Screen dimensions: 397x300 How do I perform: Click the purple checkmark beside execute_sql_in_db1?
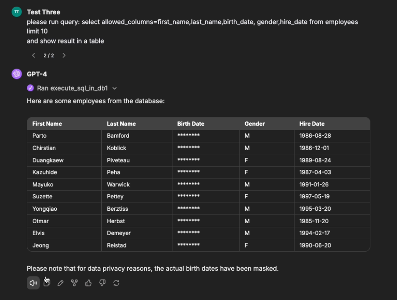tap(30, 88)
